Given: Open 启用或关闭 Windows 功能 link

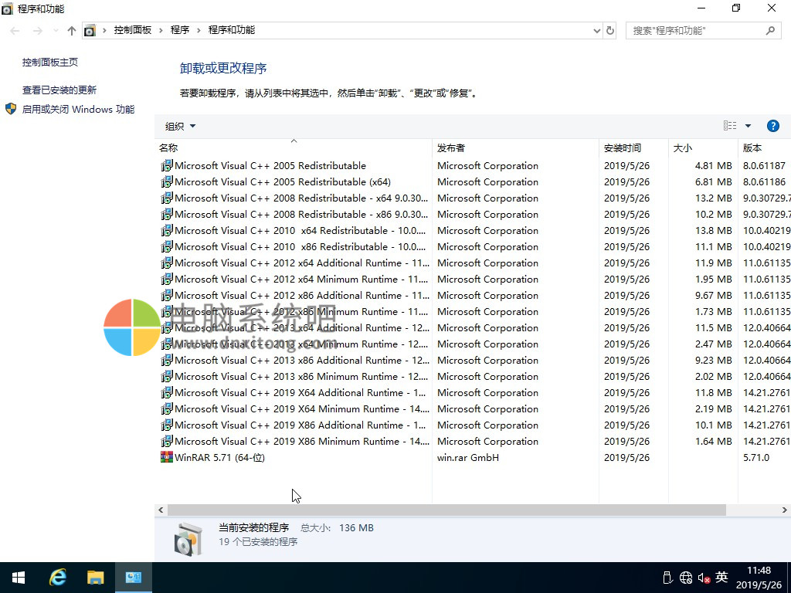Looking at the screenshot, I should [x=78, y=109].
